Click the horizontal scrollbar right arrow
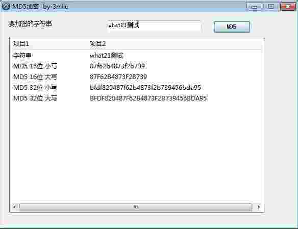298x229 pixels. pos(259,207)
